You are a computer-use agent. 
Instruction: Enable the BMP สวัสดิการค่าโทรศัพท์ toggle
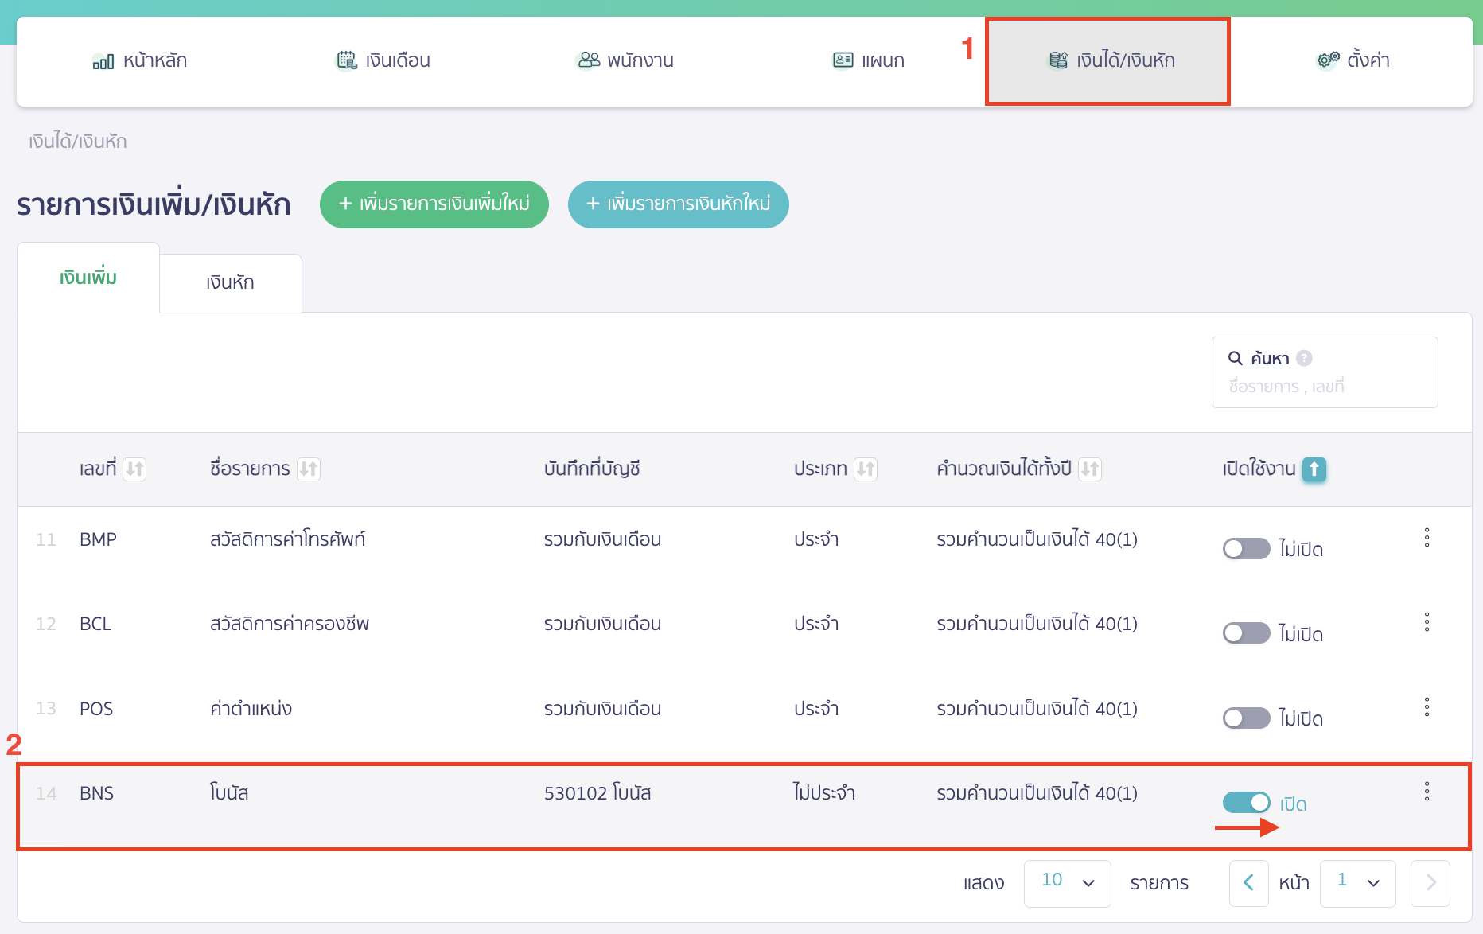(x=1246, y=549)
